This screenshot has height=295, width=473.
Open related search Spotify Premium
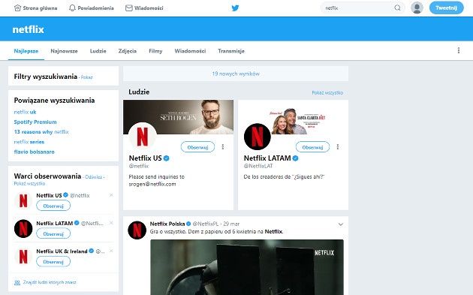click(35, 122)
